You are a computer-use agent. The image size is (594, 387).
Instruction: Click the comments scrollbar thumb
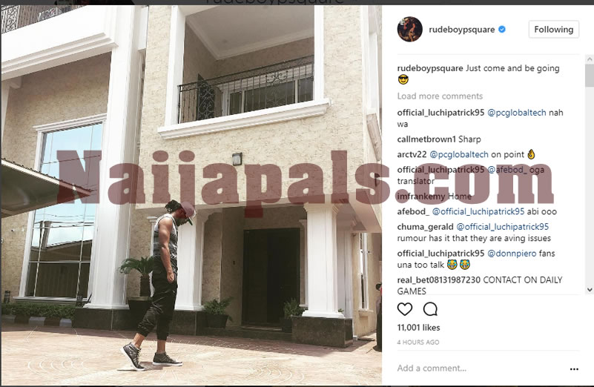click(x=590, y=75)
